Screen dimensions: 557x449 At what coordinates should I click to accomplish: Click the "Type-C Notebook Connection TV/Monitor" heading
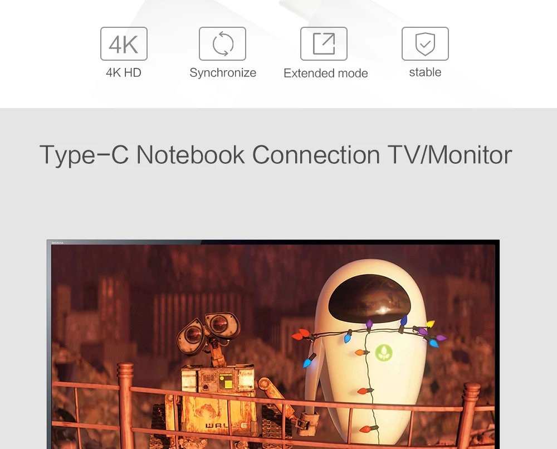(x=276, y=155)
